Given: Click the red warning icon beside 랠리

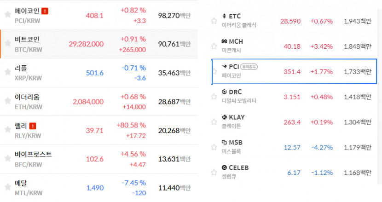Looking at the screenshot, I should 33,126.
